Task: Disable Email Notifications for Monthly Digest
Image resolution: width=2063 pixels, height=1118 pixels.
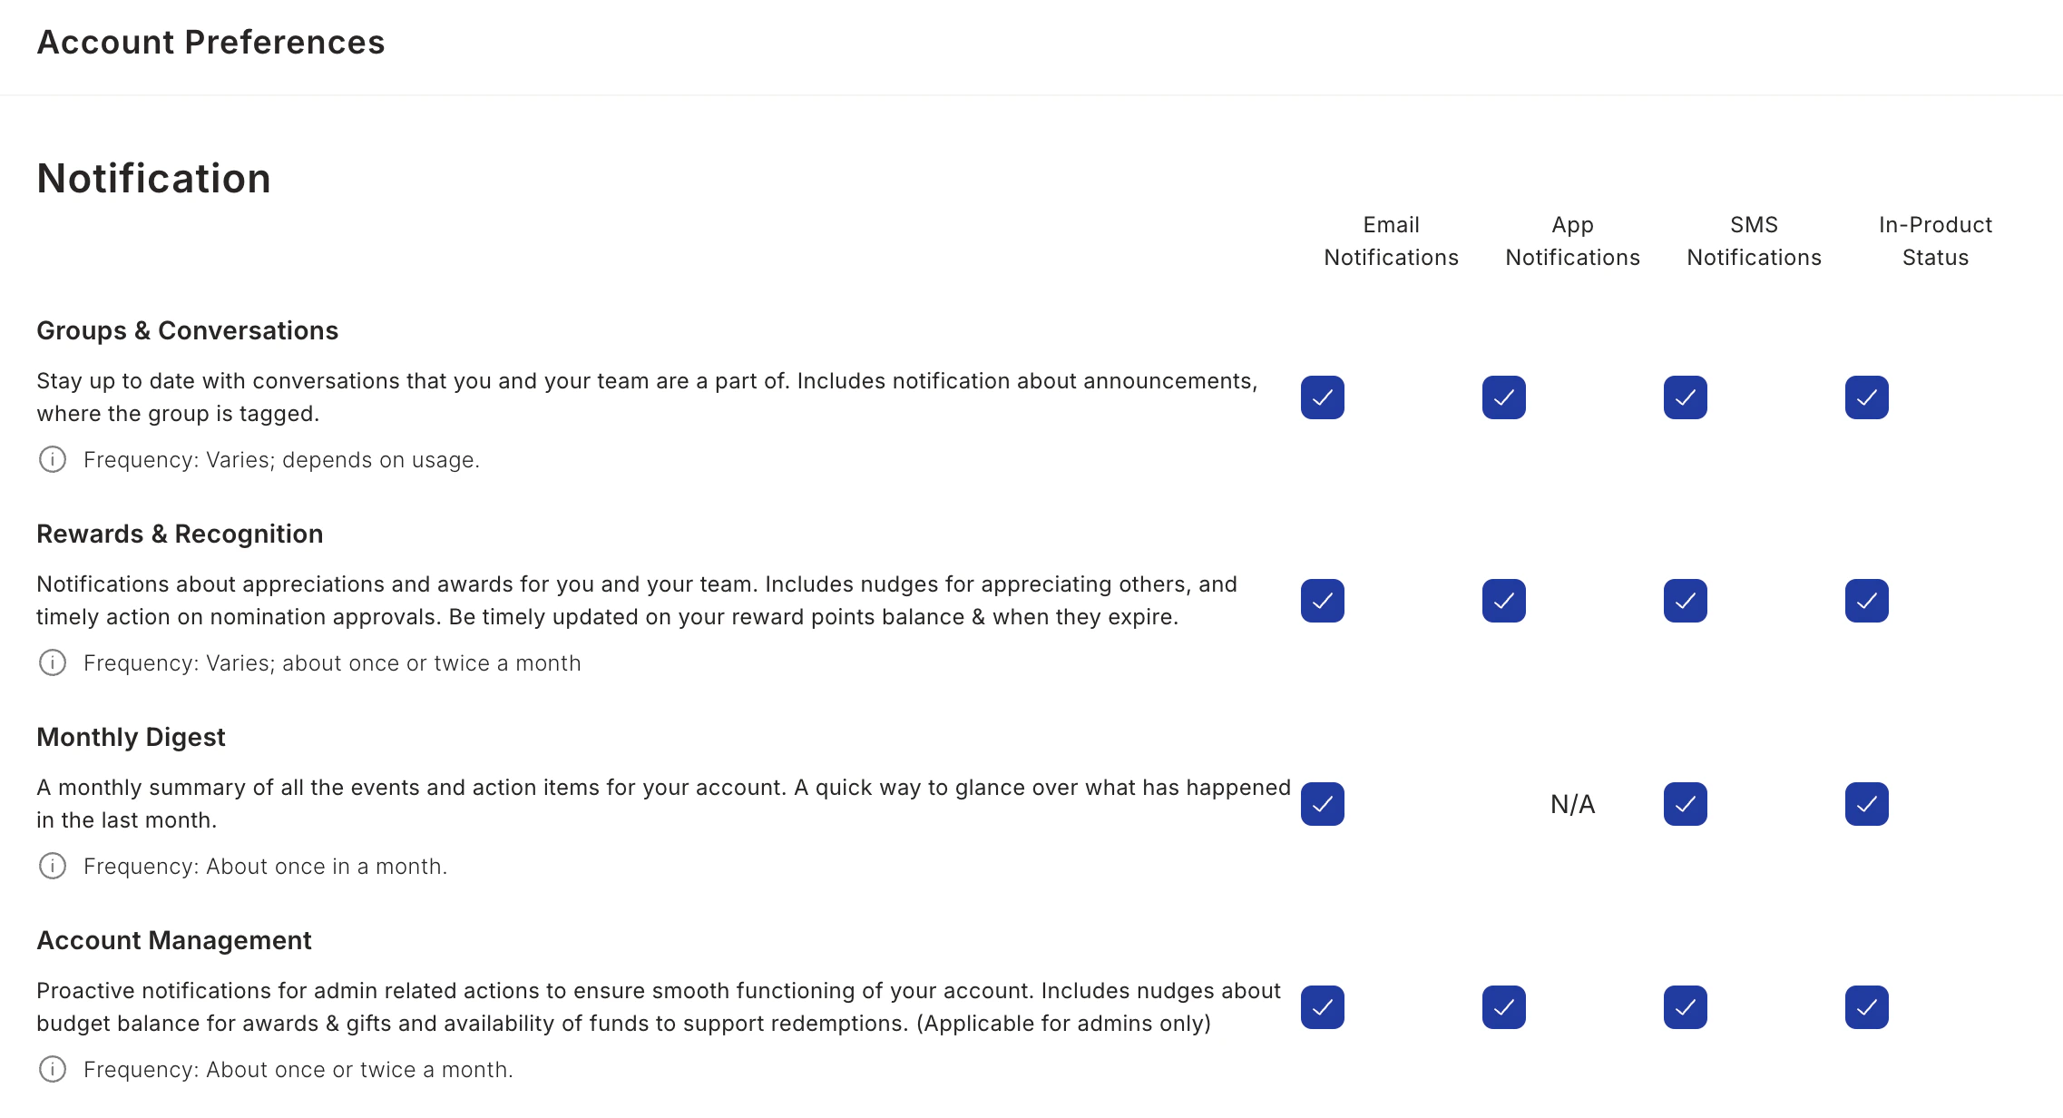Action: [1323, 804]
